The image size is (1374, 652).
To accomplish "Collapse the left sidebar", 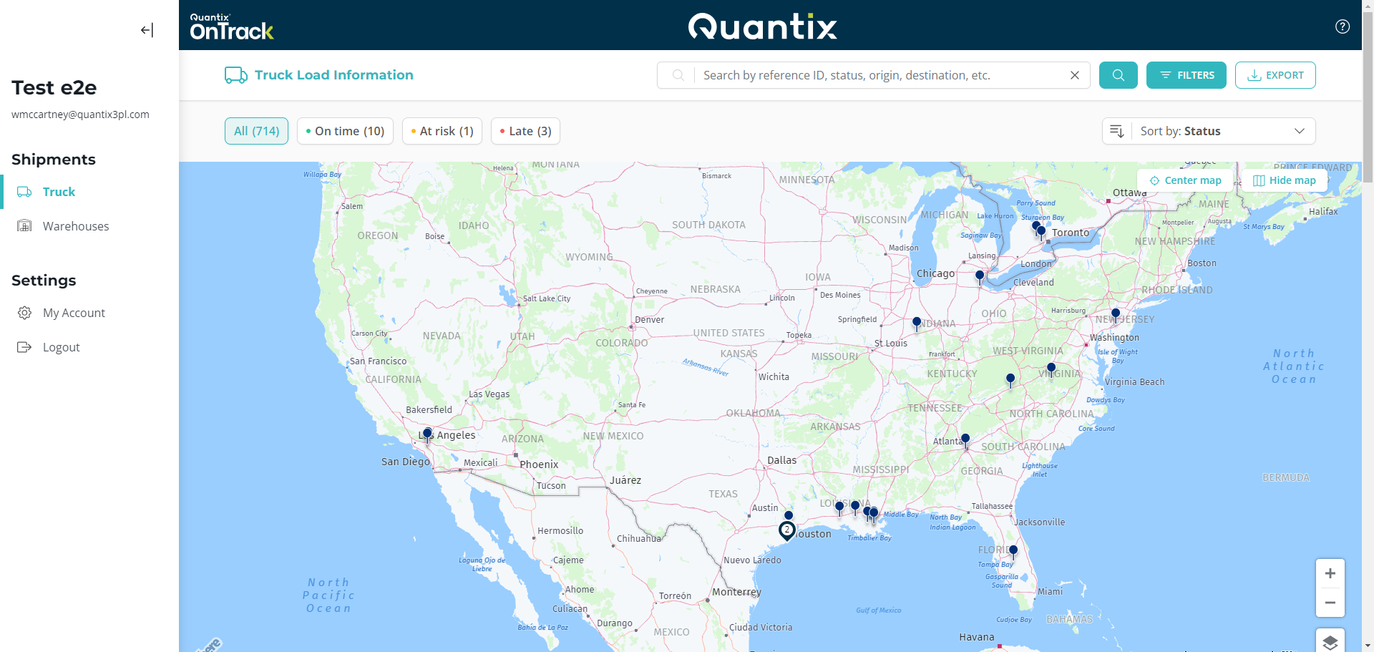I will point(147,30).
